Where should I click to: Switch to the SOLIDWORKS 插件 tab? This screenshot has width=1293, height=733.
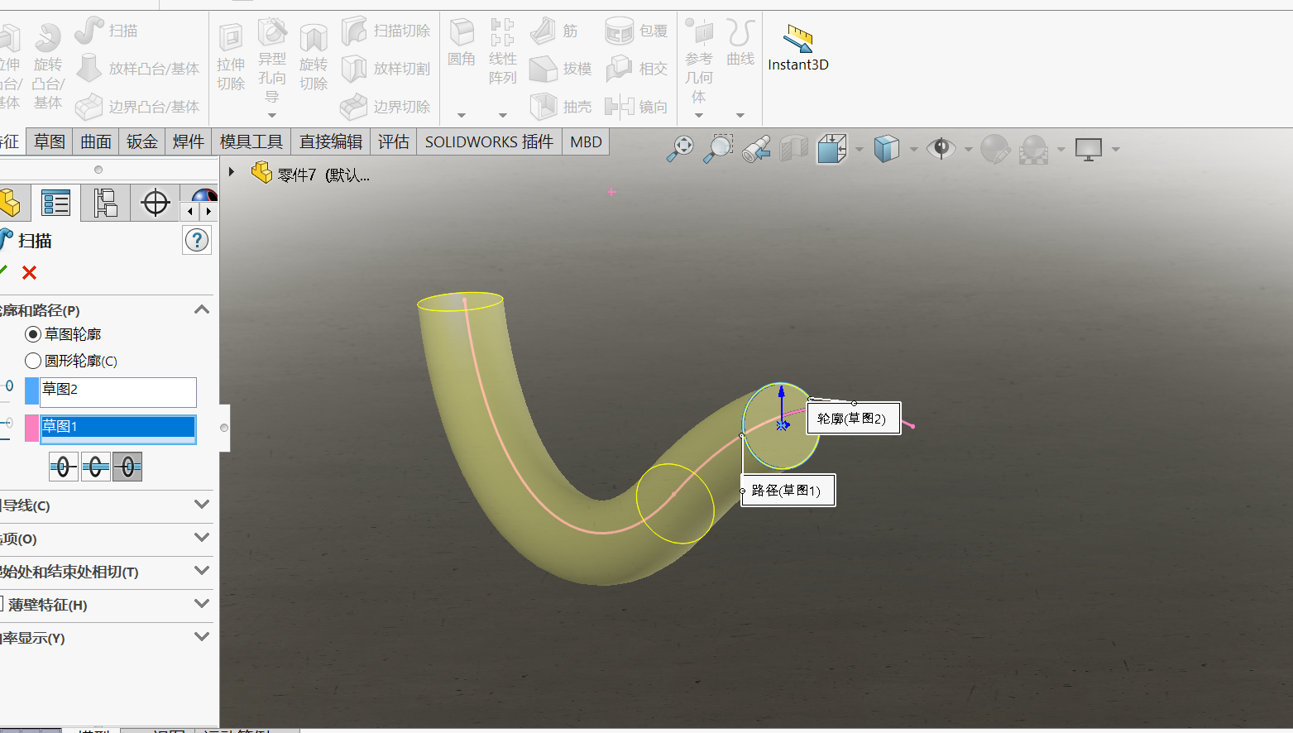coord(489,142)
